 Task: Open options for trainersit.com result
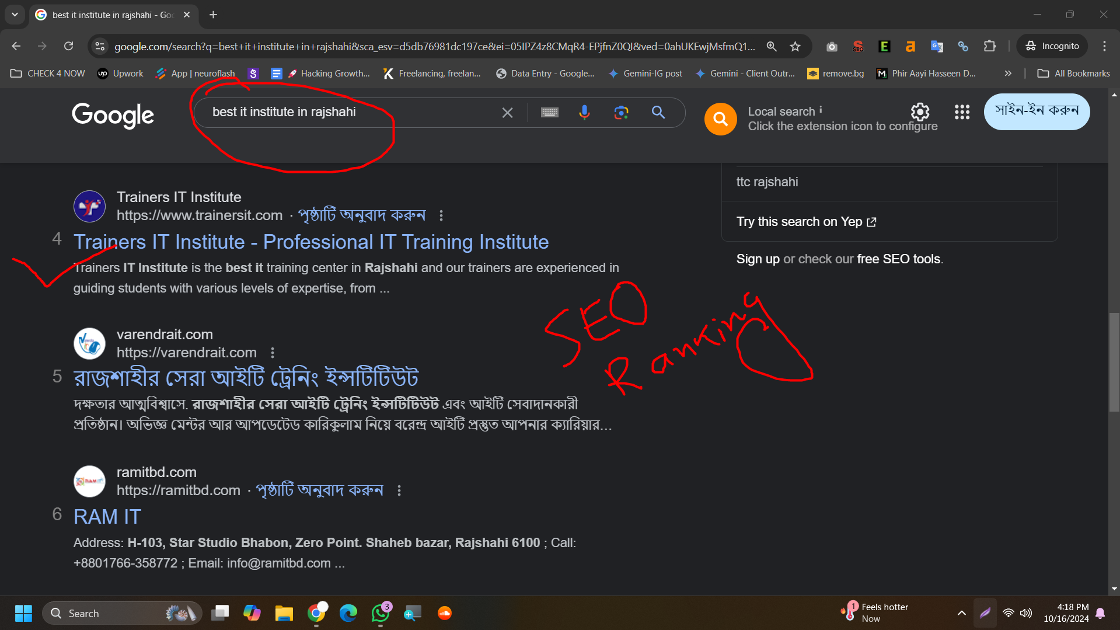441,216
